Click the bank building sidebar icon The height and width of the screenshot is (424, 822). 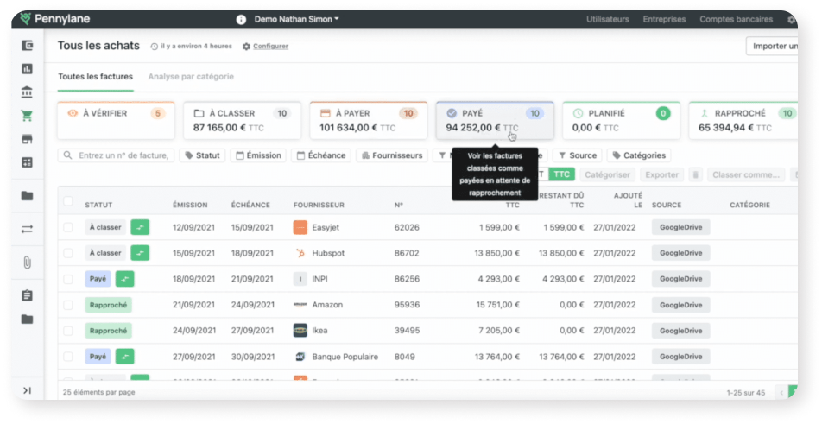pos(27,92)
